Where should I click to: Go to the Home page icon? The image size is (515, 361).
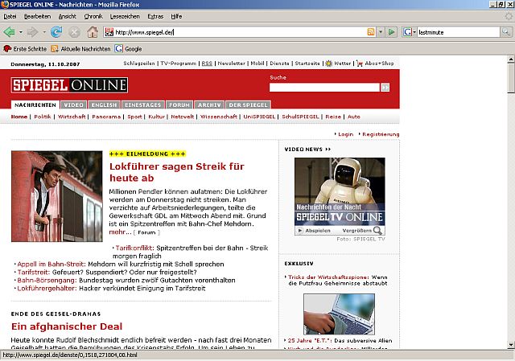(x=93, y=32)
